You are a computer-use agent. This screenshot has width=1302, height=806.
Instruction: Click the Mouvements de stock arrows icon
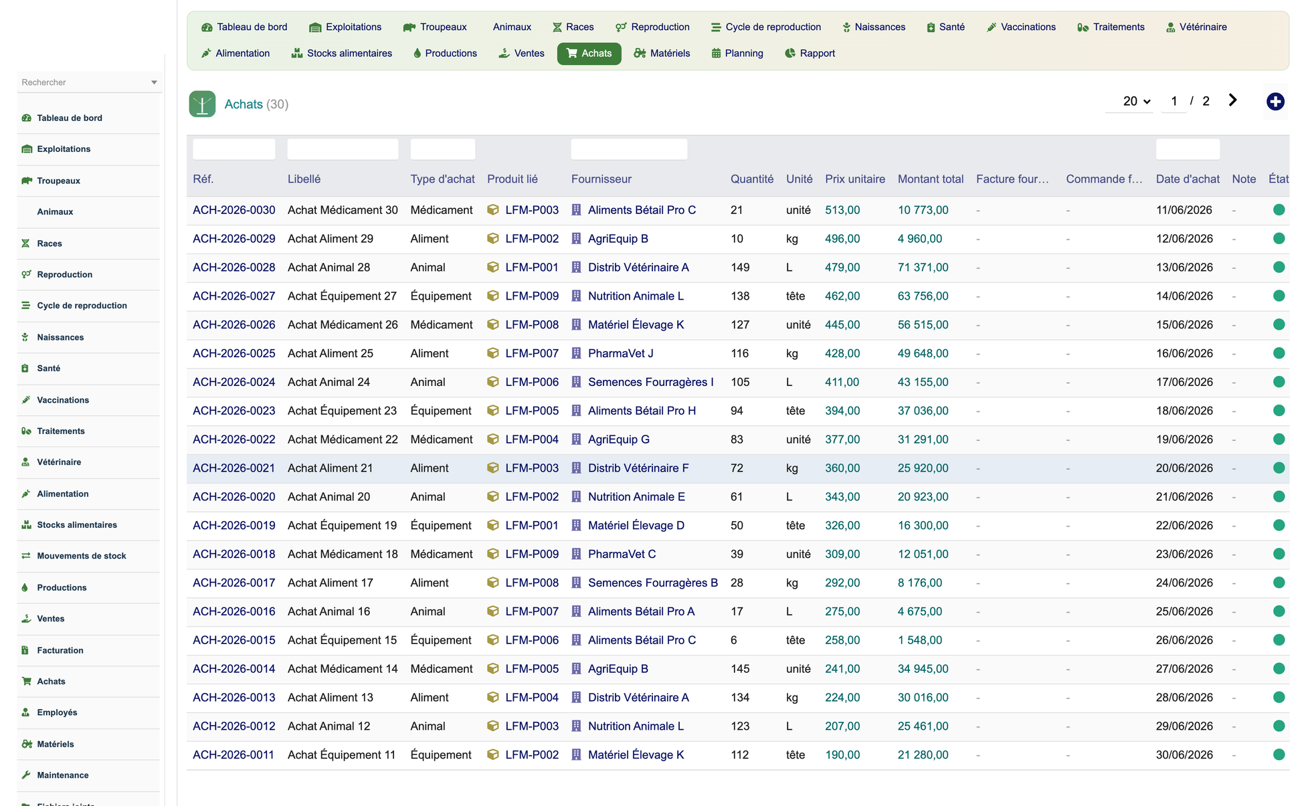coord(26,556)
